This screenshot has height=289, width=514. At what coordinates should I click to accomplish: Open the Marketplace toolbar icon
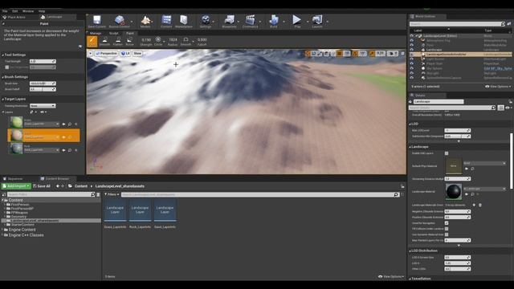click(184, 22)
